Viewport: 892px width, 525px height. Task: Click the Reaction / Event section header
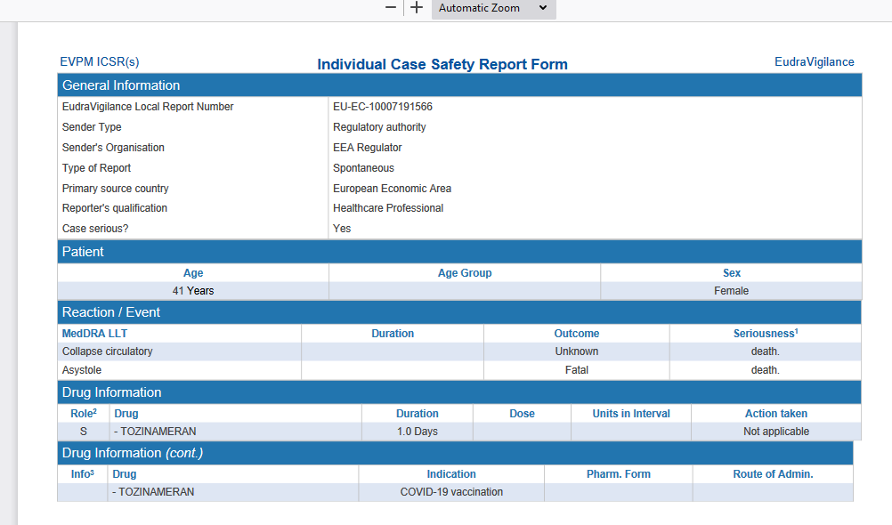(459, 312)
